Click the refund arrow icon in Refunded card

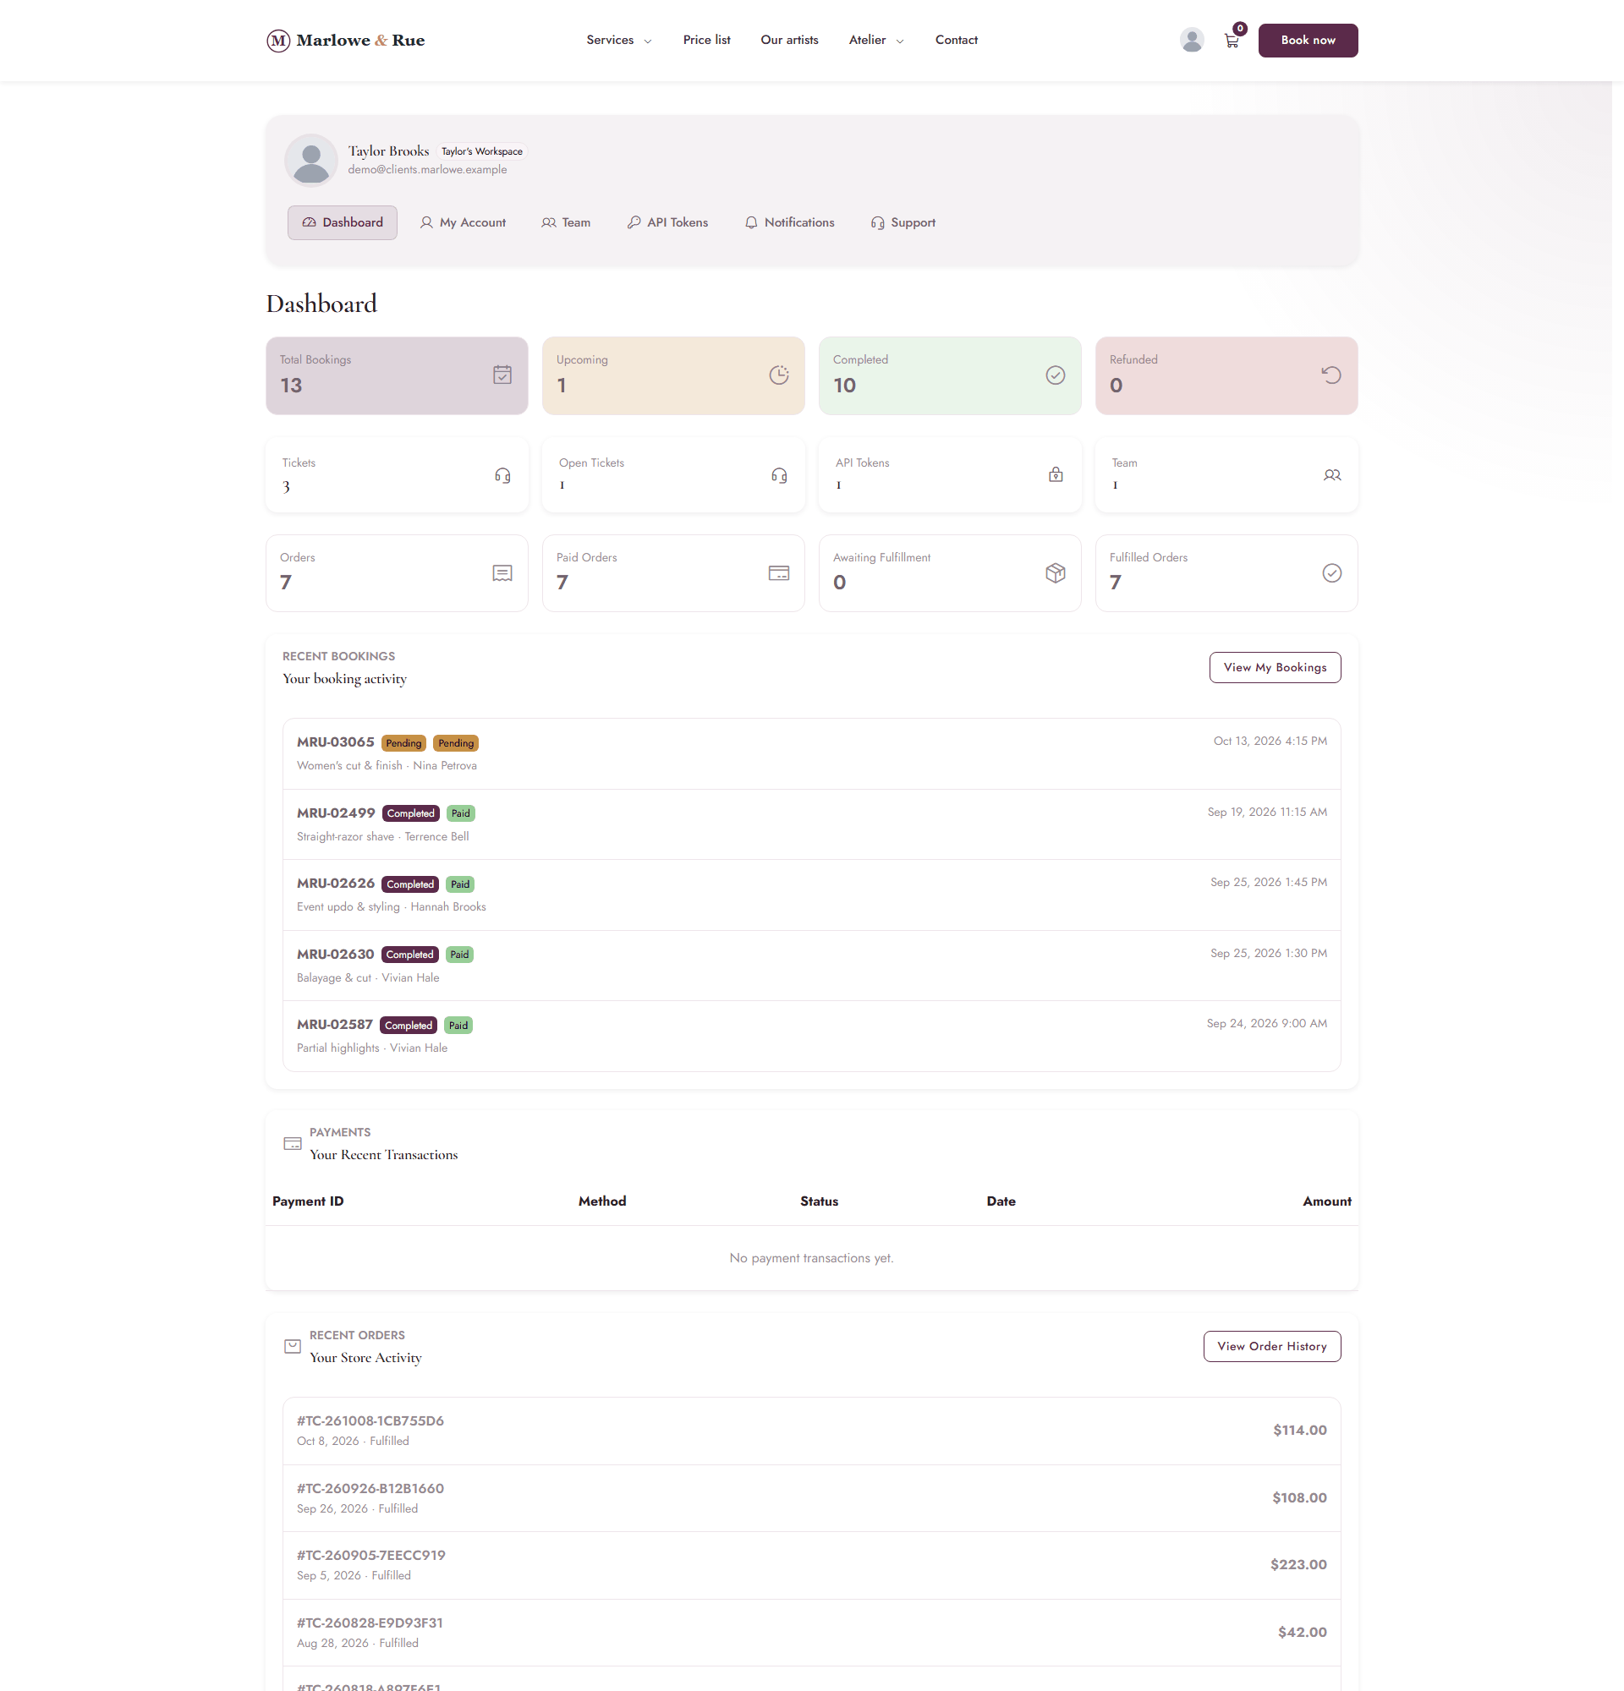click(x=1331, y=375)
